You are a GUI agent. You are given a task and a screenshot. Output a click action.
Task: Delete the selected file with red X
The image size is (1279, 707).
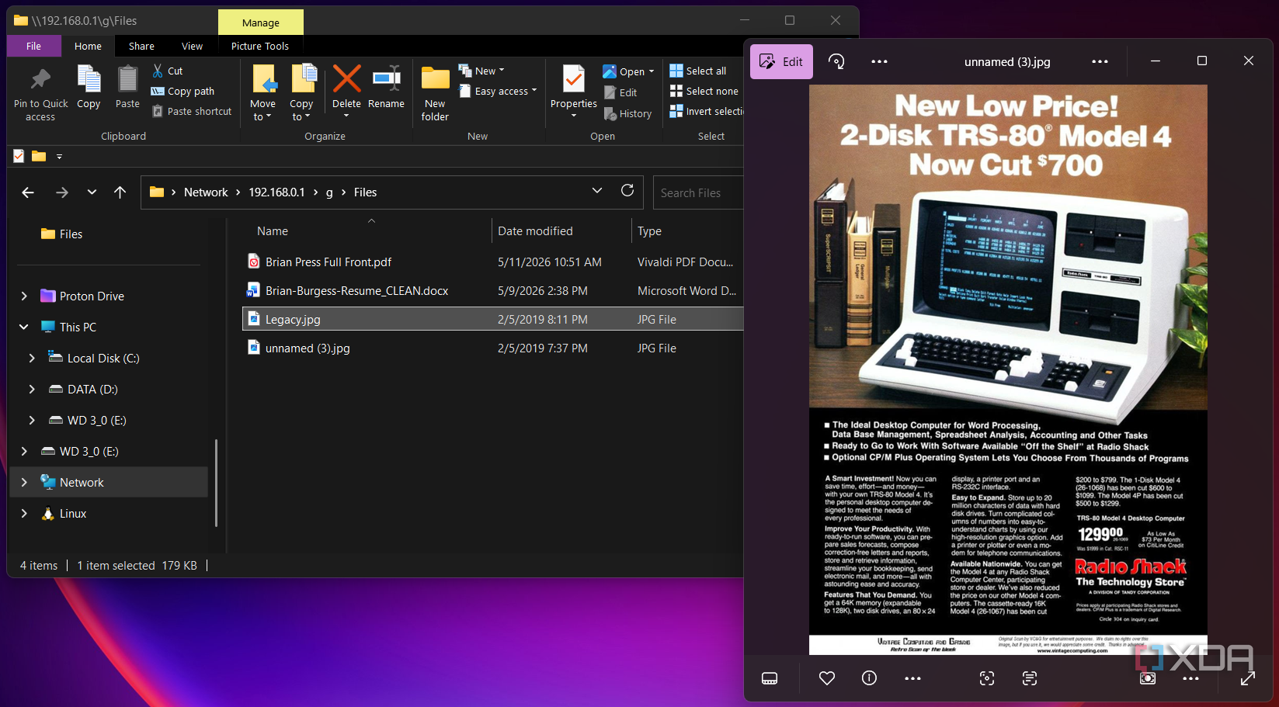tap(346, 78)
